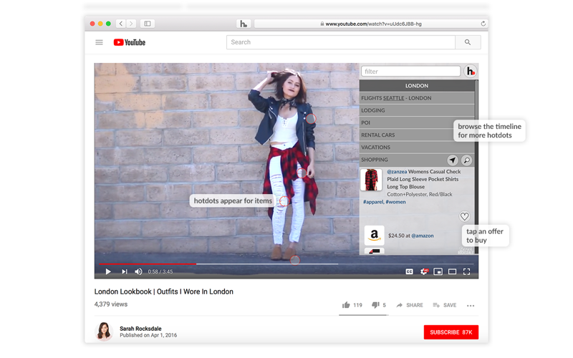Click '$24.50 at' offer price text
Screen dimensions: 573x358
click(x=399, y=236)
